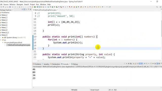Click the Coverage launch icon
Viewport: 162px width, 91px height.
[x=57, y=7]
